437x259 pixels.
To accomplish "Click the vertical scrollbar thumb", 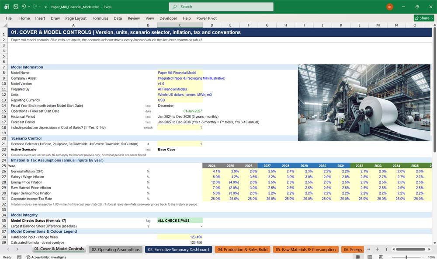I will click(434, 90).
